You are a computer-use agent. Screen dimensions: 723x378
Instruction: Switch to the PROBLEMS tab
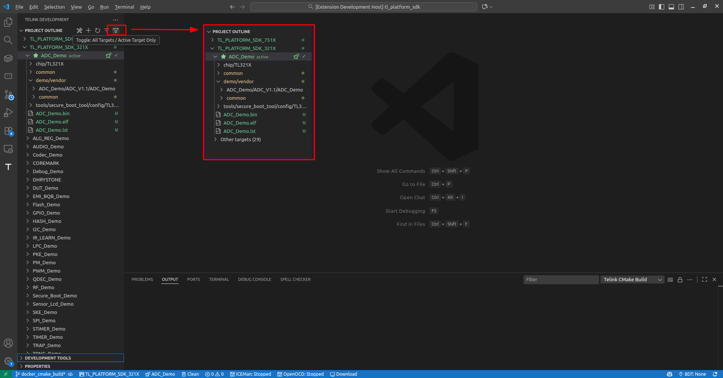pos(142,279)
